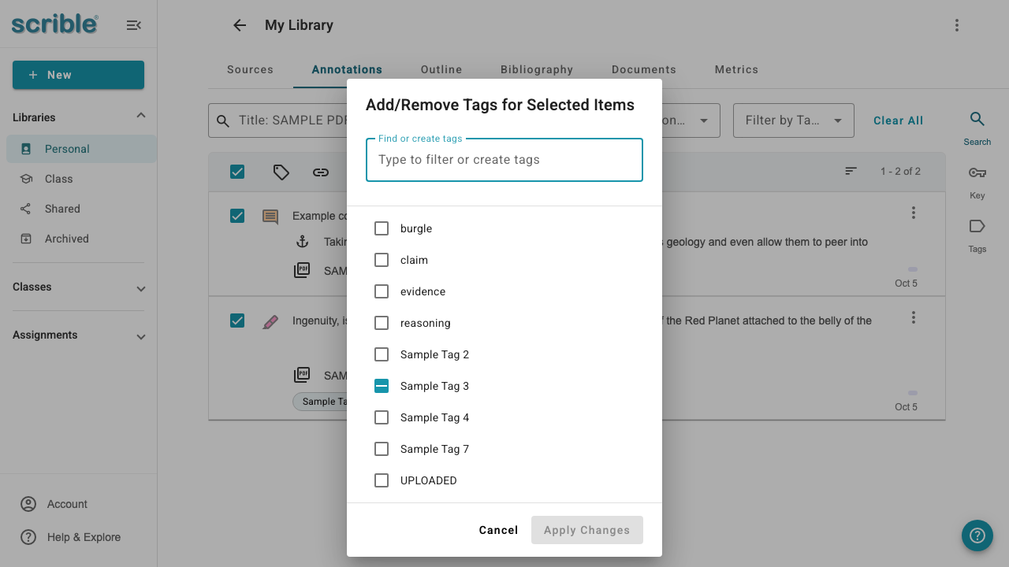Open the Personal library
The height and width of the screenshot is (567, 1009).
point(82,149)
